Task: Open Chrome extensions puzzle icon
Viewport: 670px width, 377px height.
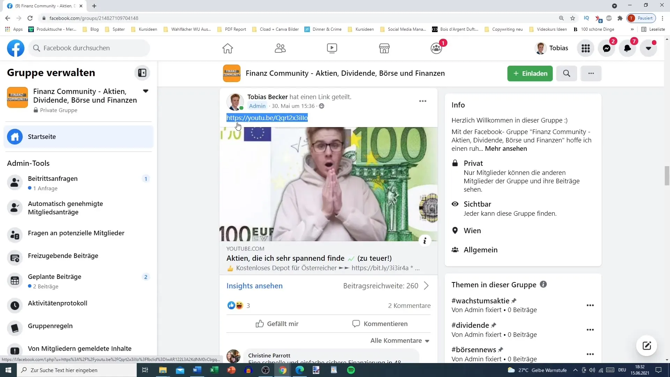Action: click(620, 18)
